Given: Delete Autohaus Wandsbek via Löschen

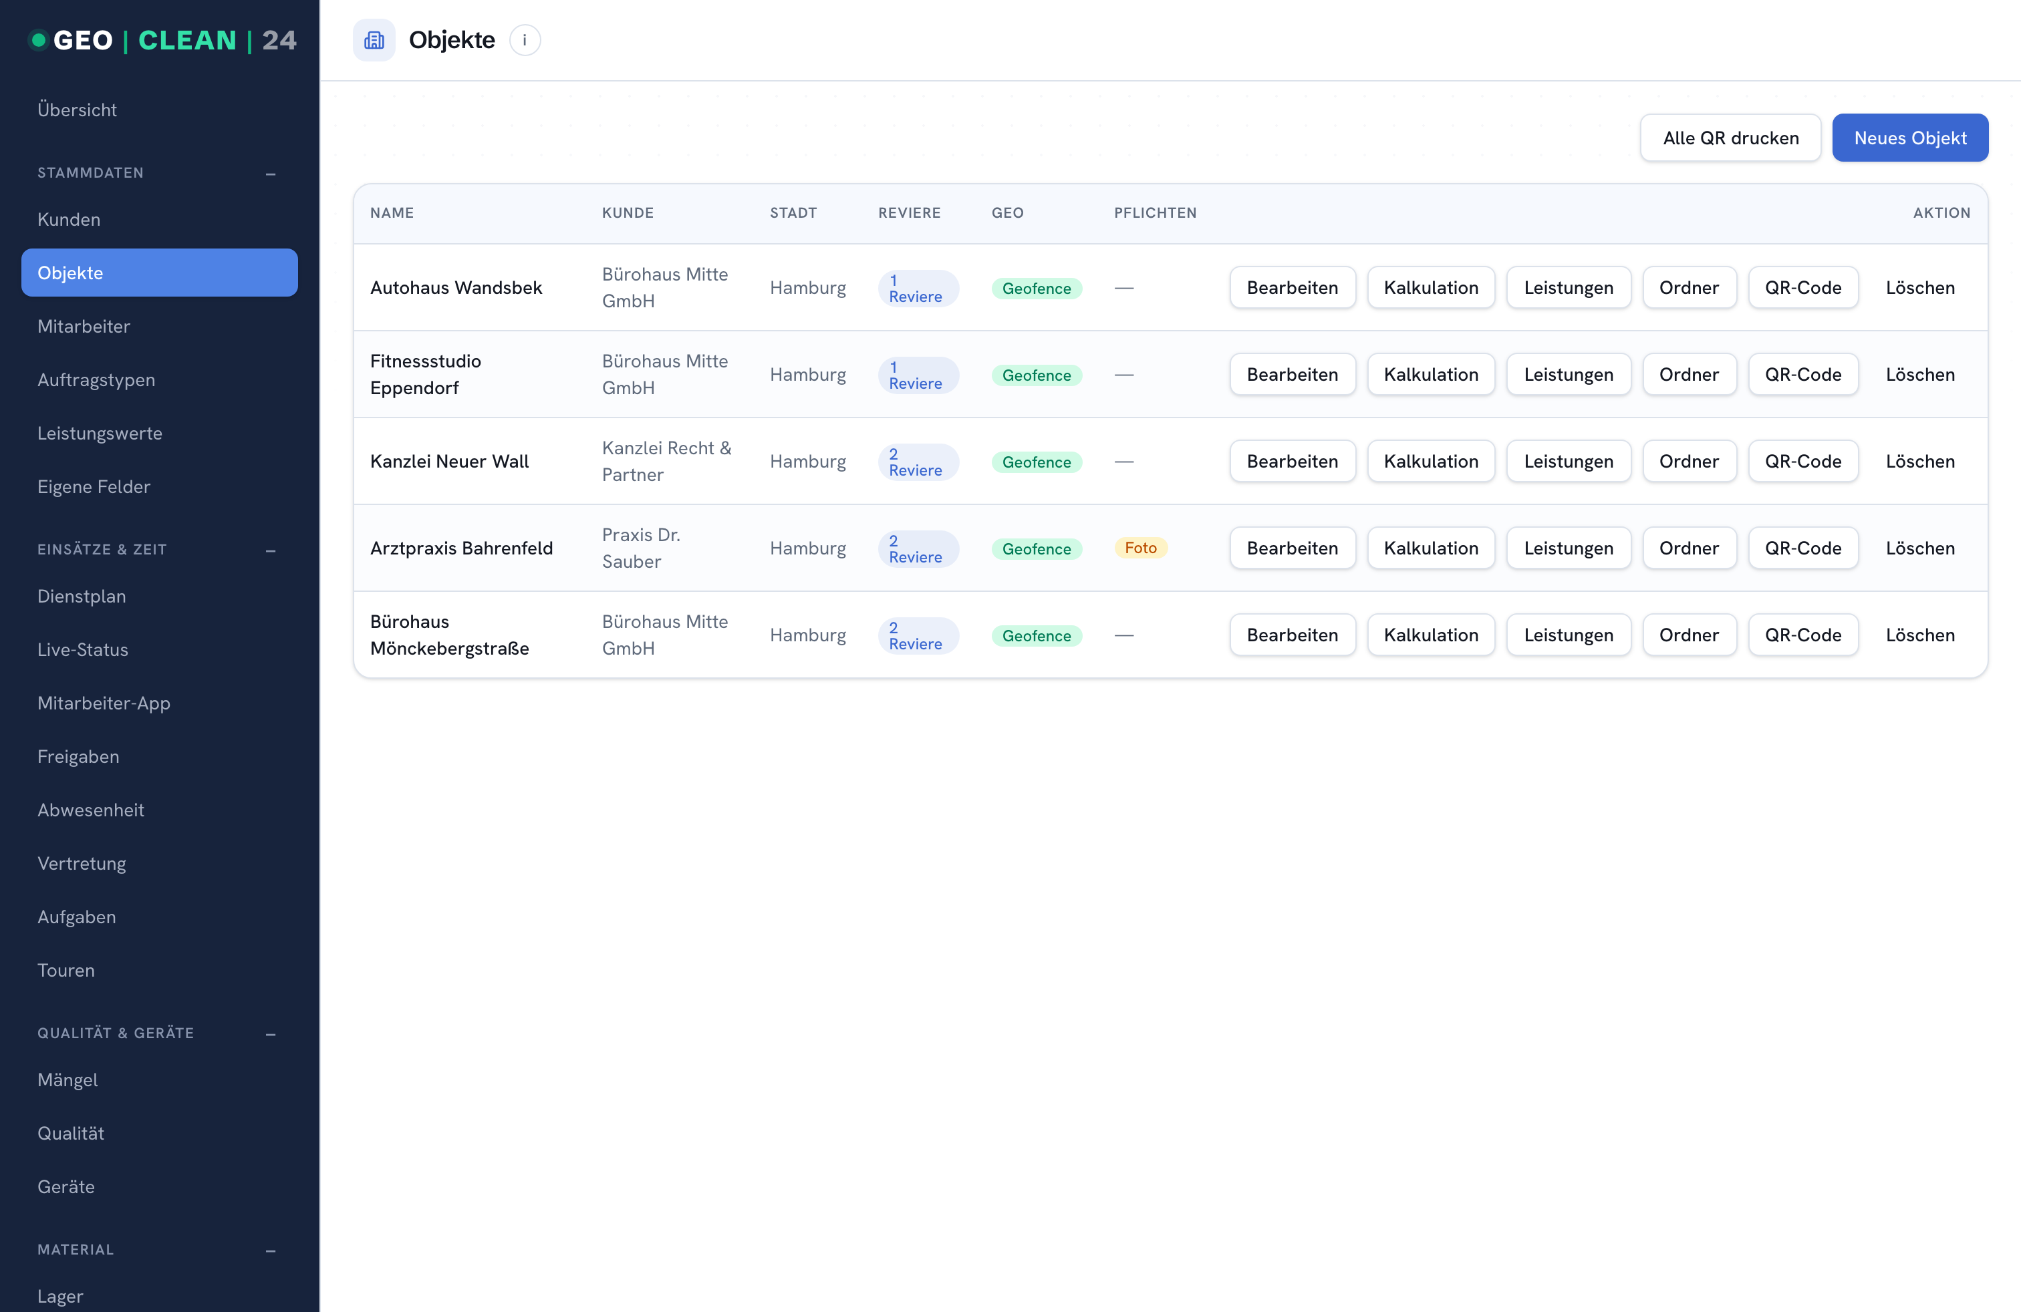Looking at the screenshot, I should click(1920, 288).
